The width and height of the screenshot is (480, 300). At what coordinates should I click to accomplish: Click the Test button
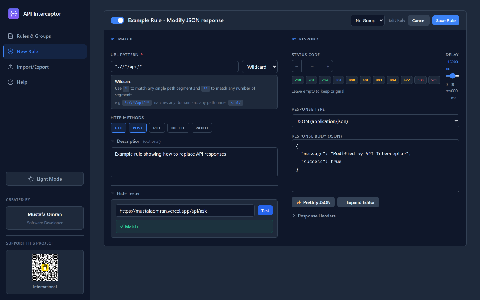265,210
